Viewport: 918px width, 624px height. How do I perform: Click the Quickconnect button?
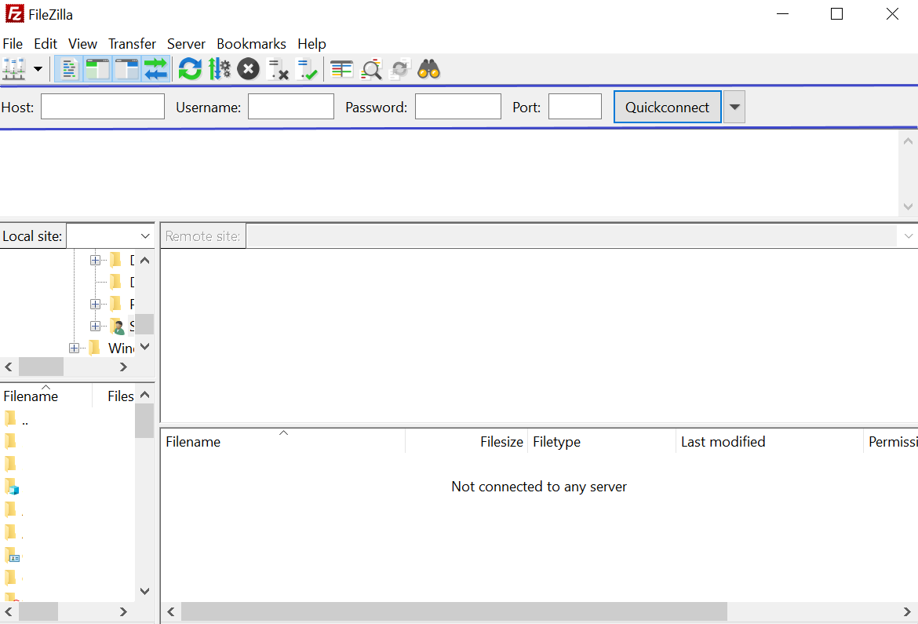click(x=667, y=106)
